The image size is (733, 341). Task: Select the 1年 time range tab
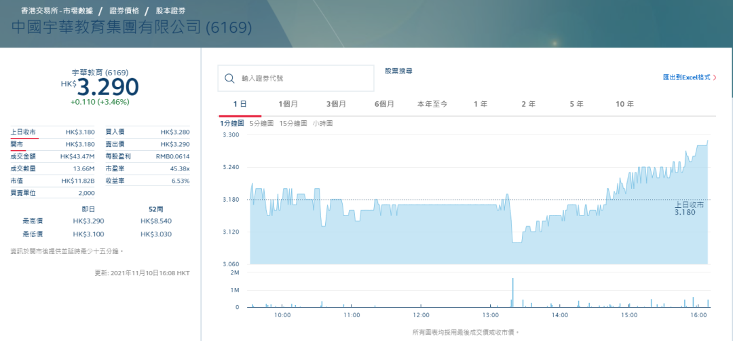point(481,105)
